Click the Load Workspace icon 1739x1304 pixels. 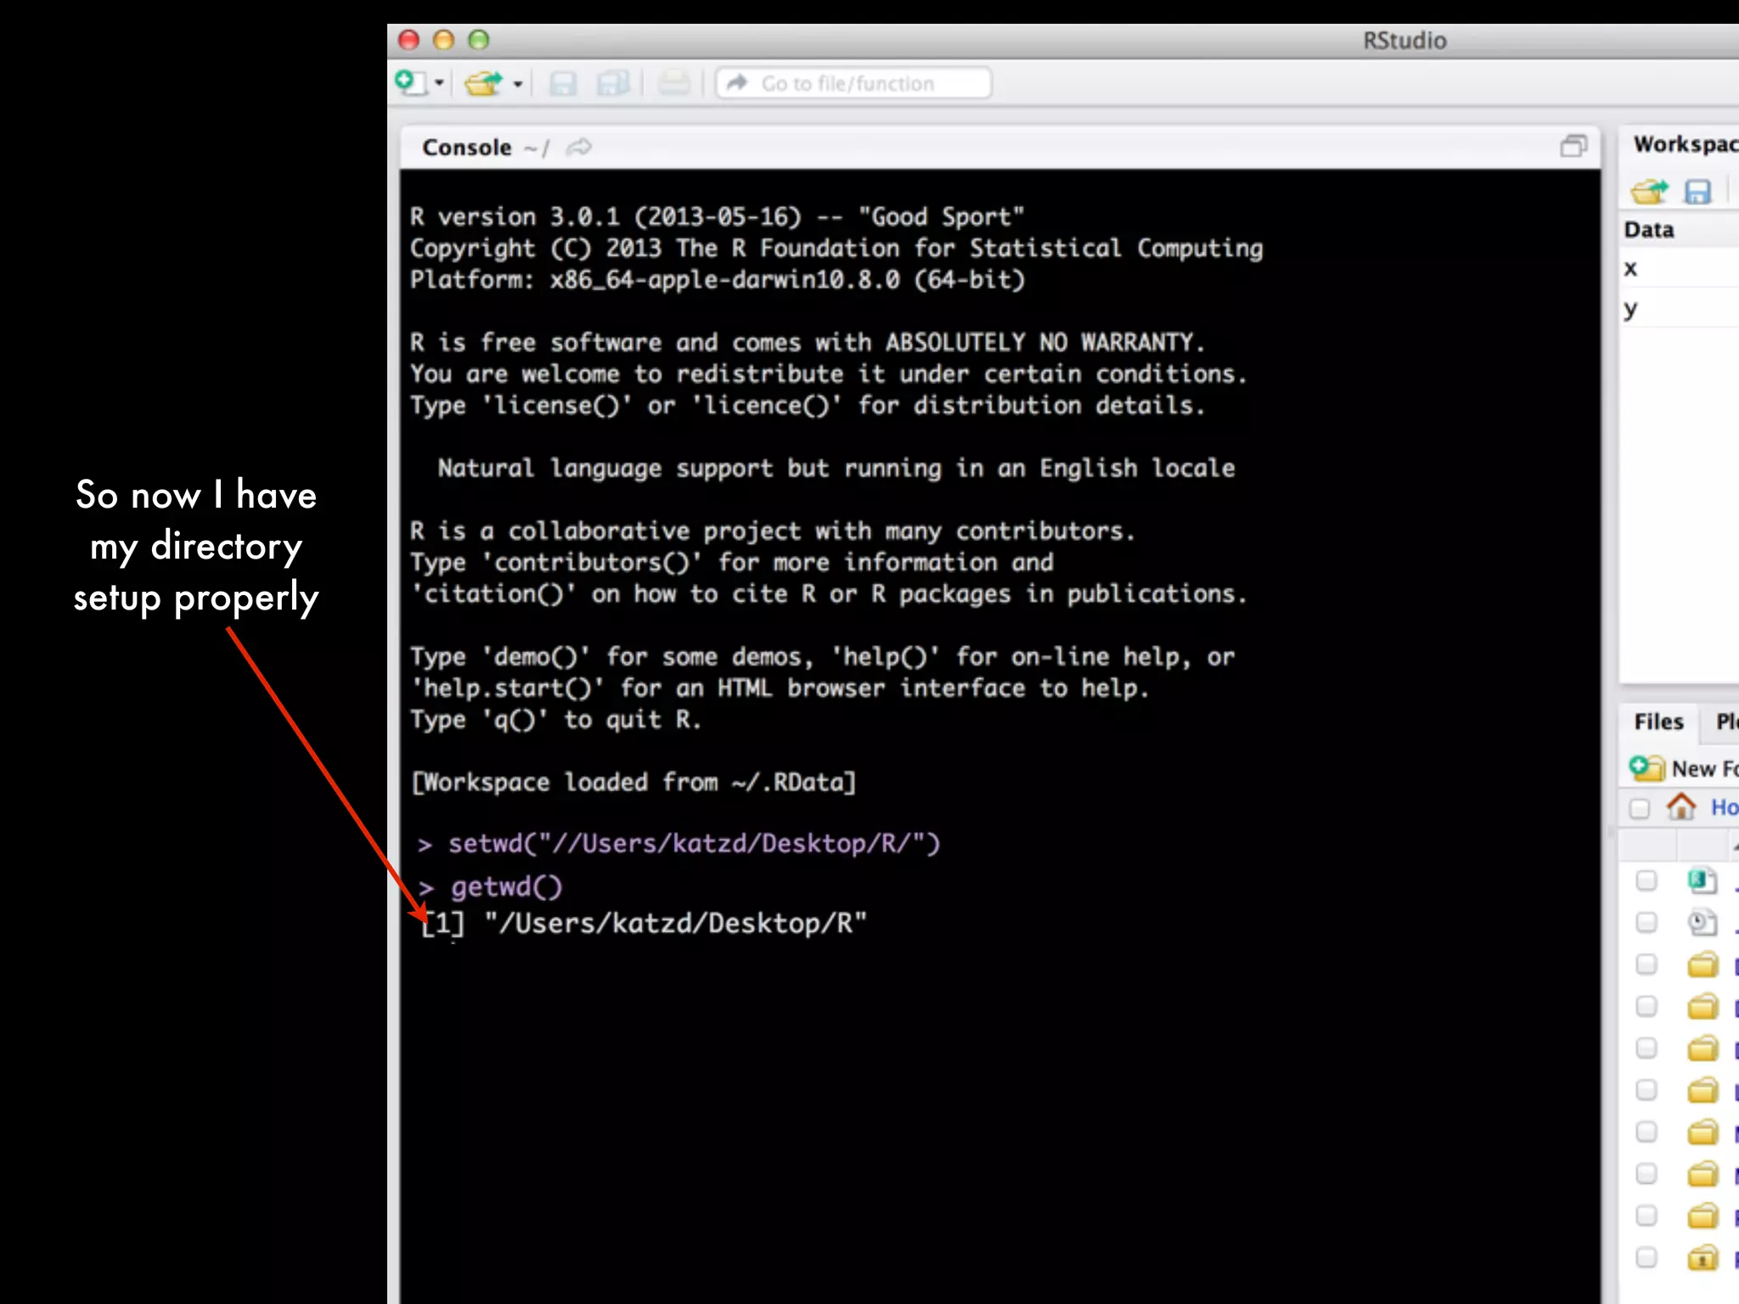point(1649,192)
